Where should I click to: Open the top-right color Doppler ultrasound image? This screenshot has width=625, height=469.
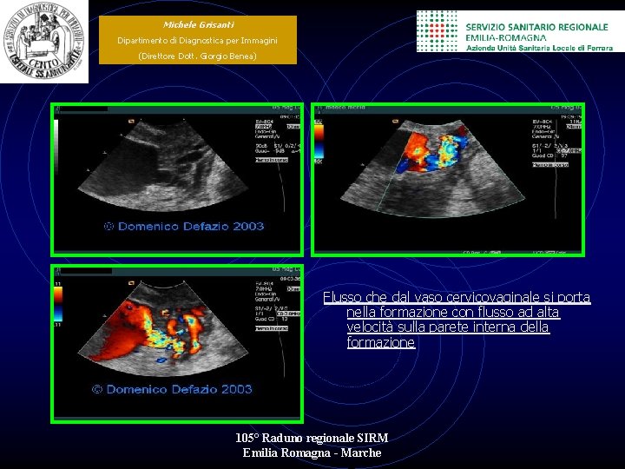448,180
